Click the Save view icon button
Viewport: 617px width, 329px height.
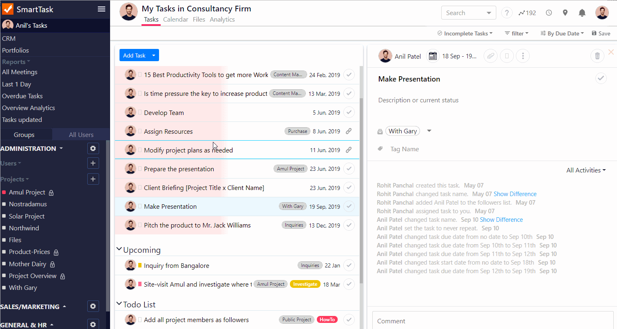coord(601,33)
